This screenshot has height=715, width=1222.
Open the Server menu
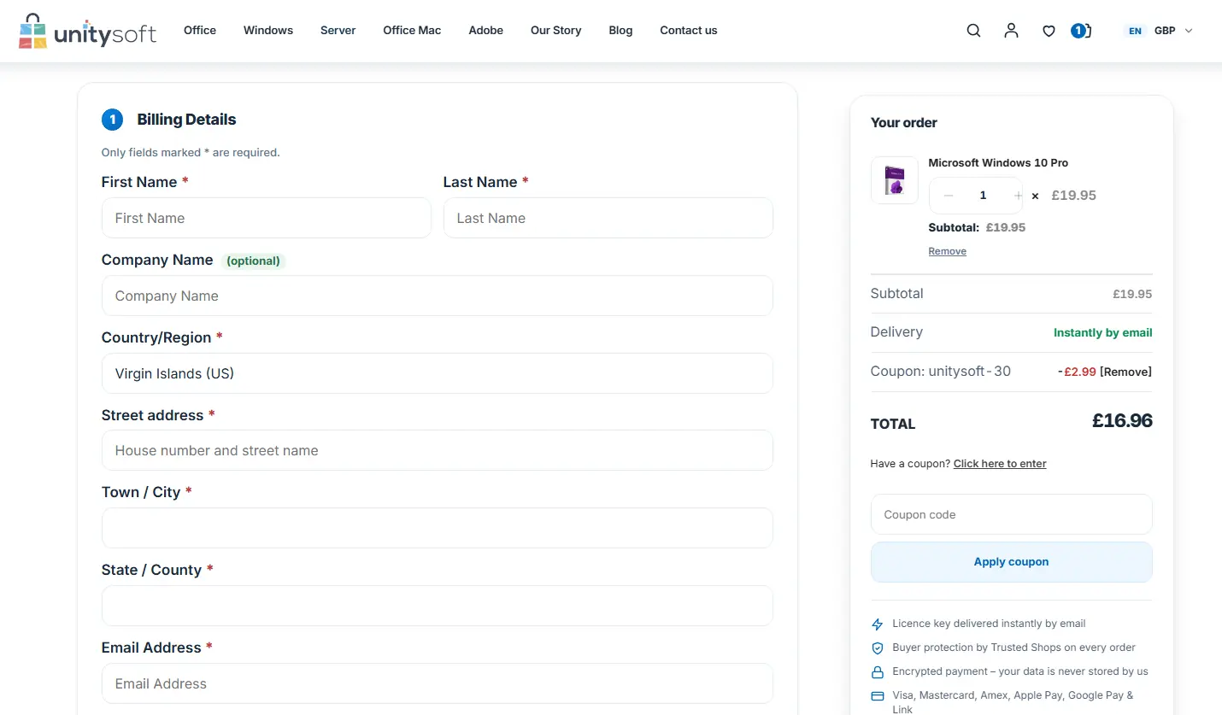click(x=338, y=31)
